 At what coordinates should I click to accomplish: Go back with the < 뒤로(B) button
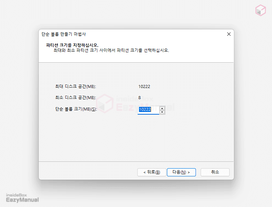pos(151,172)
